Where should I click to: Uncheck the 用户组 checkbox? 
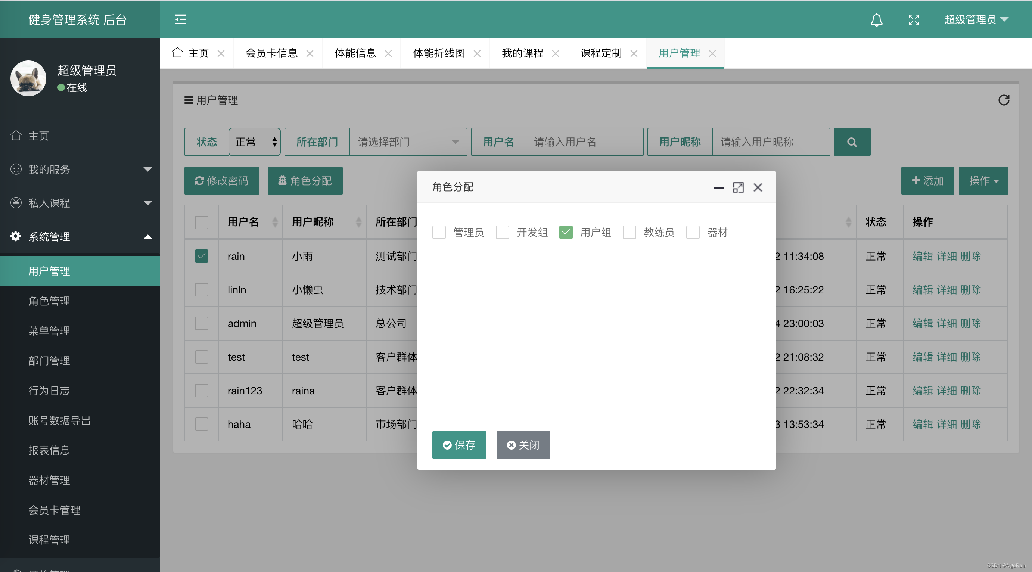point(566,232)
